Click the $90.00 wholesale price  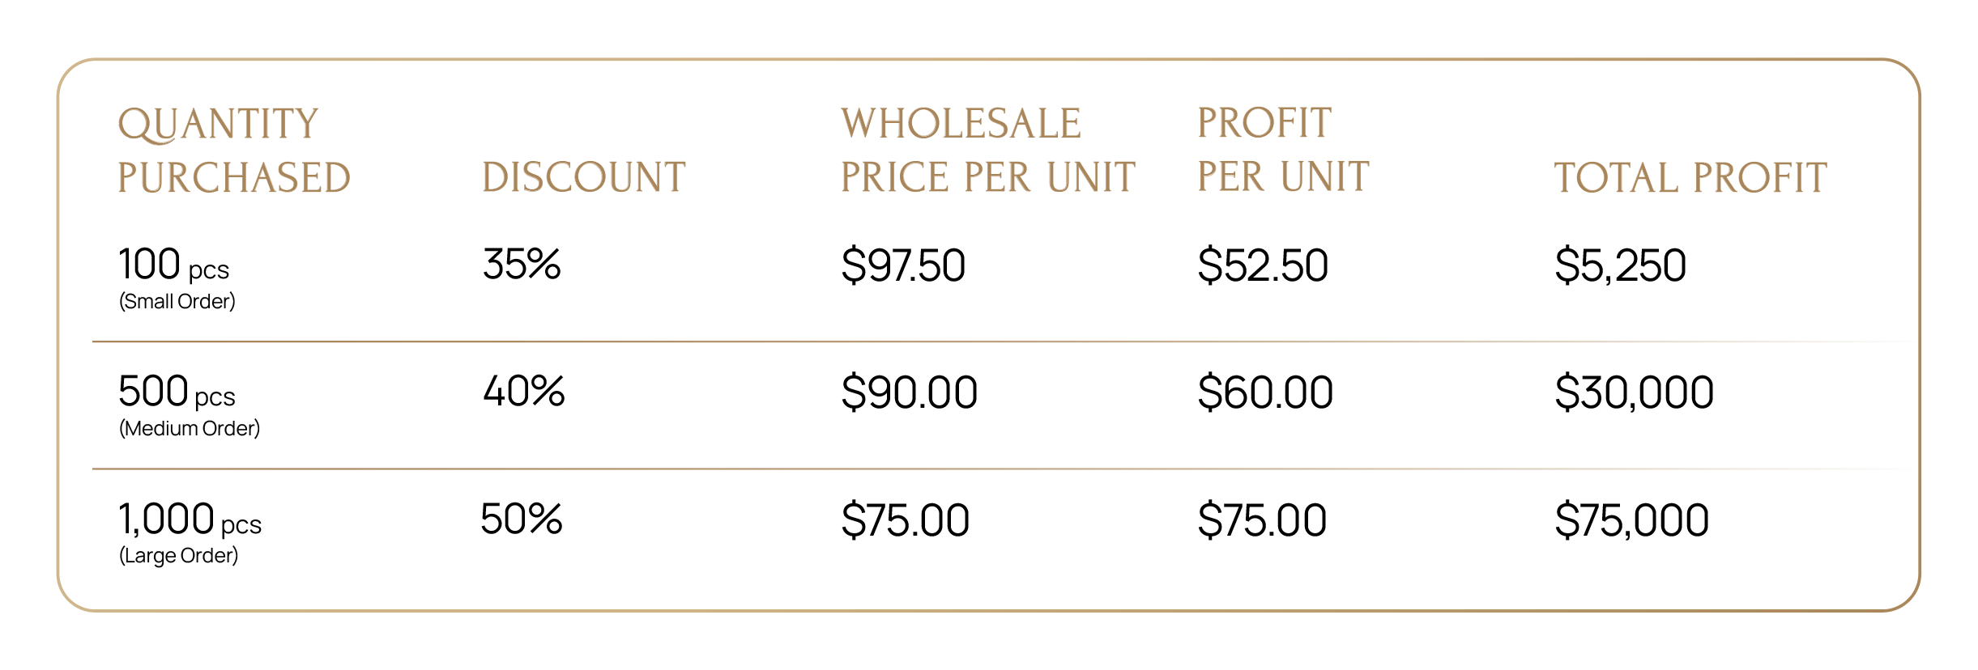point(909,392)
